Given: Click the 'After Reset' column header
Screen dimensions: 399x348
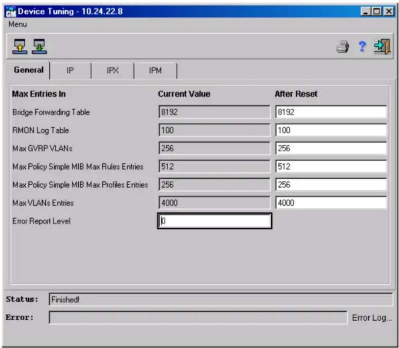Looking at the screenshot, I should tap(296, 94).
